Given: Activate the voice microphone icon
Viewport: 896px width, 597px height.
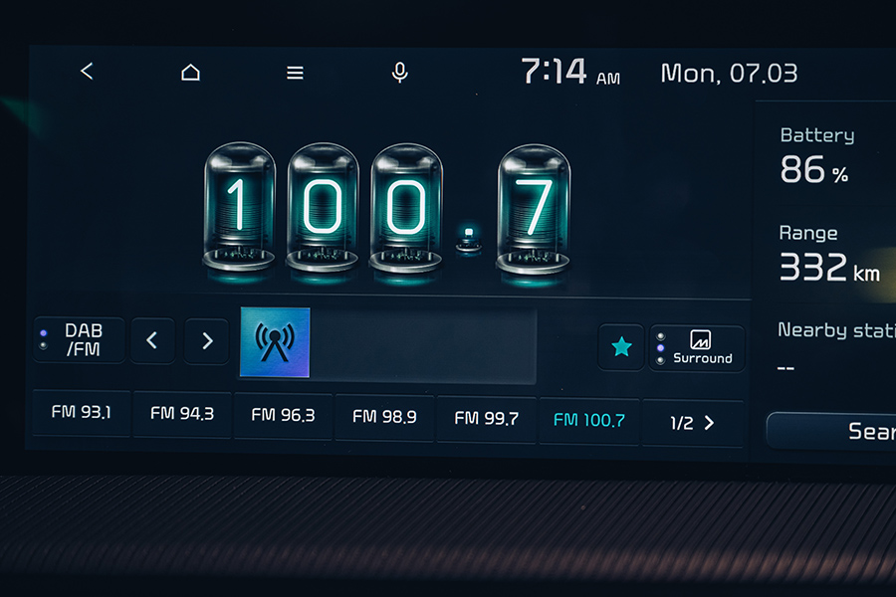Looking at the screenshot, I should [399, 73].
